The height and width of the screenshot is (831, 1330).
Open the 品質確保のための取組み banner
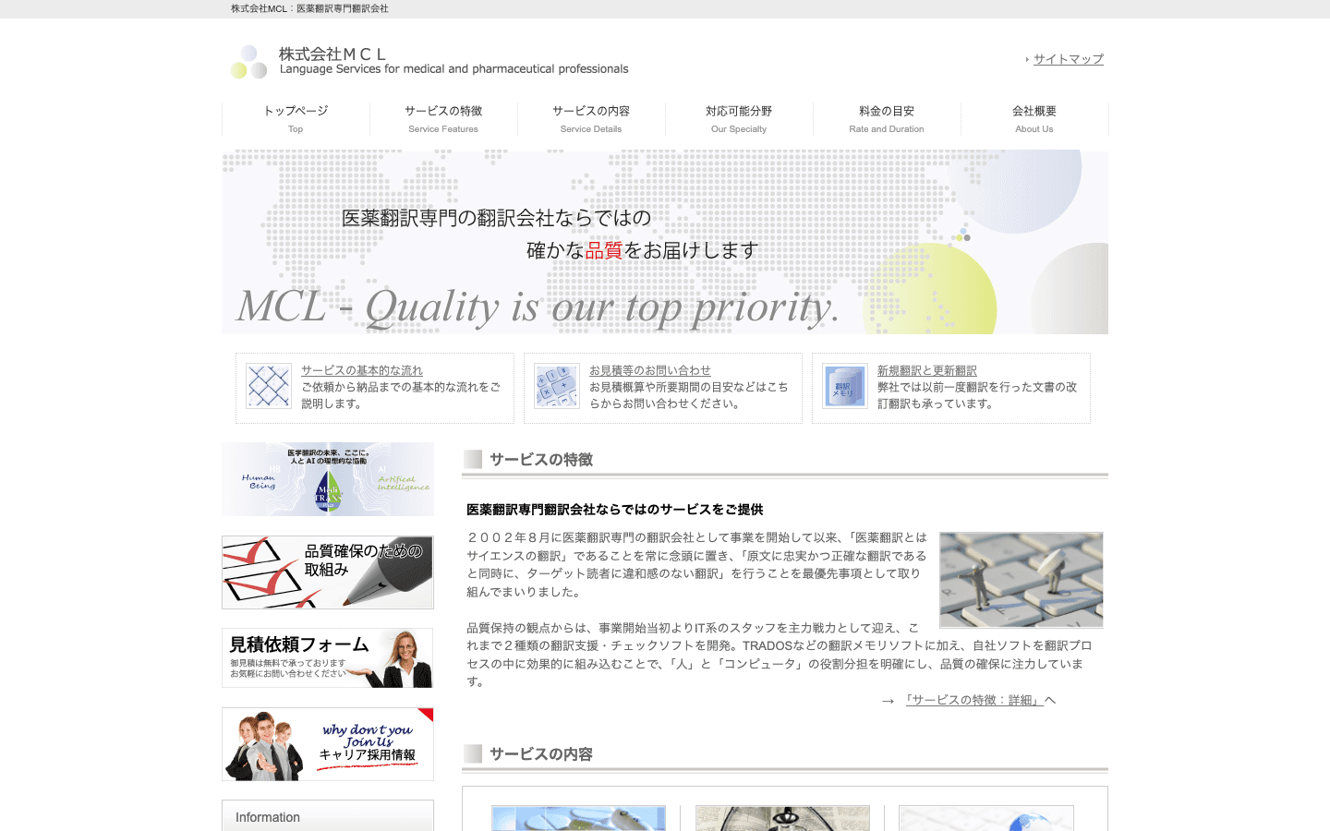click(x=328, y=572)
